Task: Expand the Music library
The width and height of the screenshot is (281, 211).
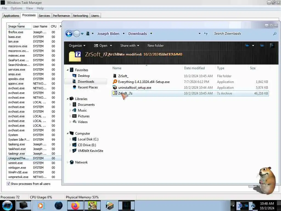Action: pyautogui.click(x=70, y=110)
